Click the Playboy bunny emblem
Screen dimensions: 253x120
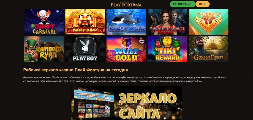pyautogui.click(x=85, y=46)
